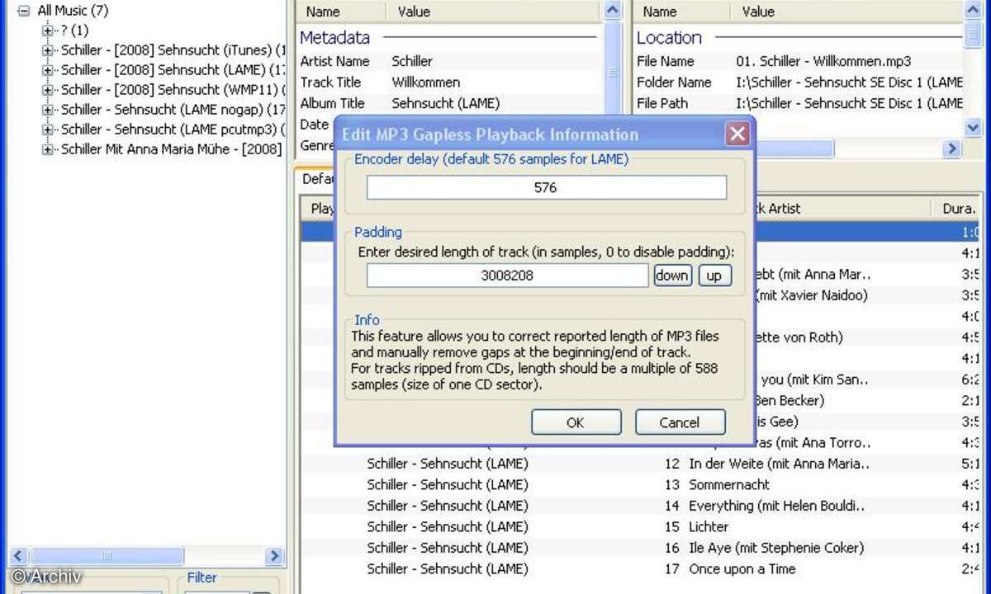
Task: Click the 'down' button beside track length
Action: point(672,276)
